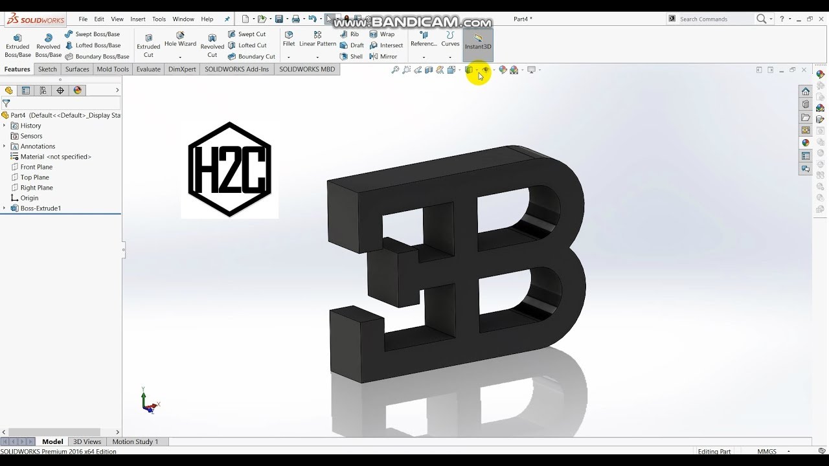This screenshot has width=829, height=466.
Task: Switch to ConfigurationManager tab
Action: point(43,91)
